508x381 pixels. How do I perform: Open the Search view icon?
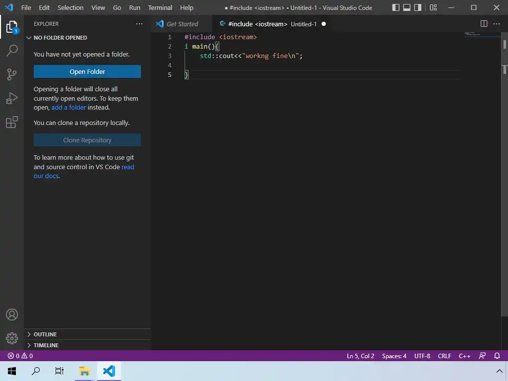(12, 50)
